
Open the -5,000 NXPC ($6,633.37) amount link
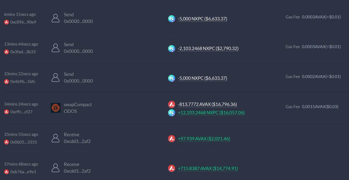click(x=203, y=19)
